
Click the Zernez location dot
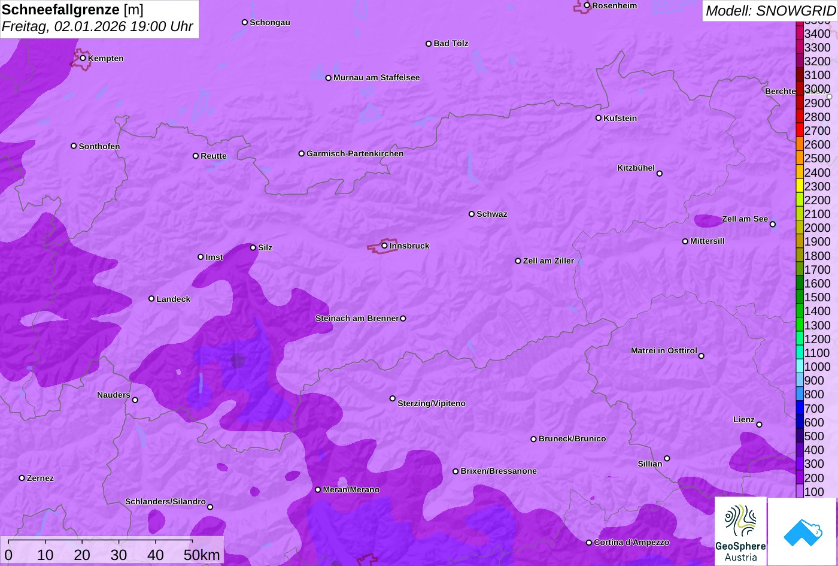coord(22,478)
